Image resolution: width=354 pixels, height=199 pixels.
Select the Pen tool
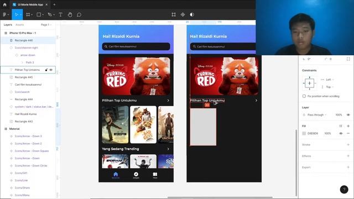tap(50, 15)
